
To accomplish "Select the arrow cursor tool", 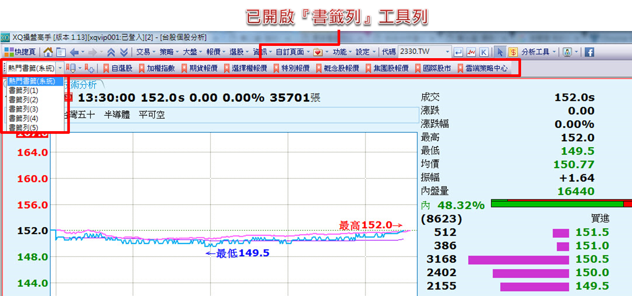I will (x=500, y=52).
